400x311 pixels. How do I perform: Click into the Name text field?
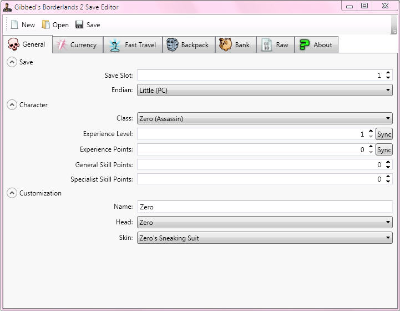pyautogui.click(x=265, y=207)
